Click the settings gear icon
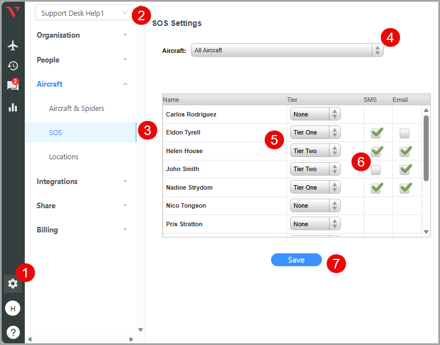This screenshot has height=345, width=440. 12,284
